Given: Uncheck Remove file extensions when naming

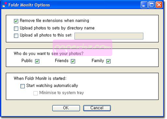Looking at the screenshot, I should pyautogui.click(x=16, y=21).
